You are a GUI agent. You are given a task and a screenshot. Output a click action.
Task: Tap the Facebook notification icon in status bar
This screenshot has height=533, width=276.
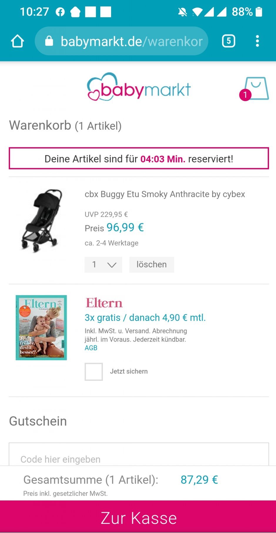pos(60,12)
